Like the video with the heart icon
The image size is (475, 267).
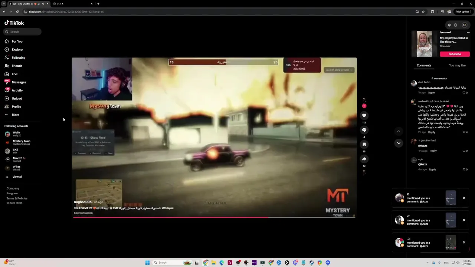pos(364,116)
